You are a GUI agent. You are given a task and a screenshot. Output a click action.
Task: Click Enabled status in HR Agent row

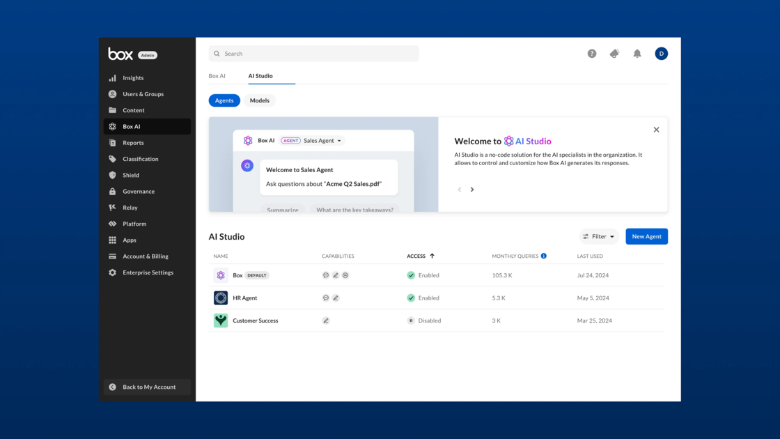pos(423,298)
